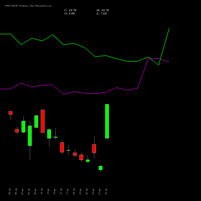Click the 02 Apr date label
The image size is (201, 201).
pos(10,191)
